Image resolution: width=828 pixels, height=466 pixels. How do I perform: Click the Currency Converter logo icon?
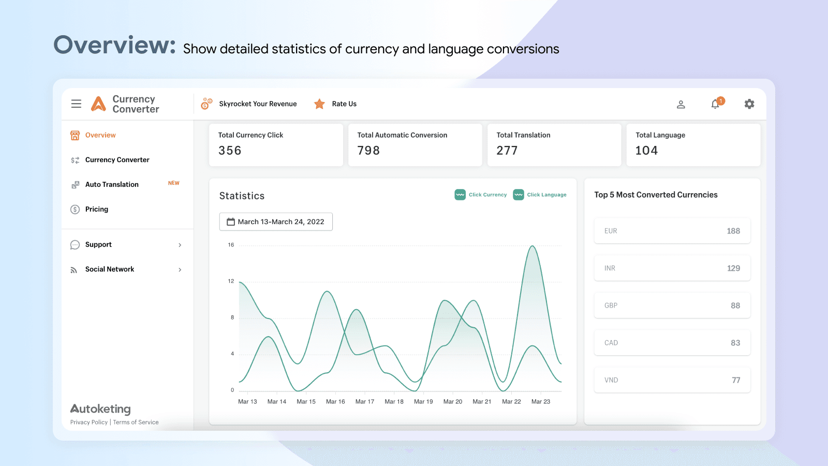click(99, 104)
